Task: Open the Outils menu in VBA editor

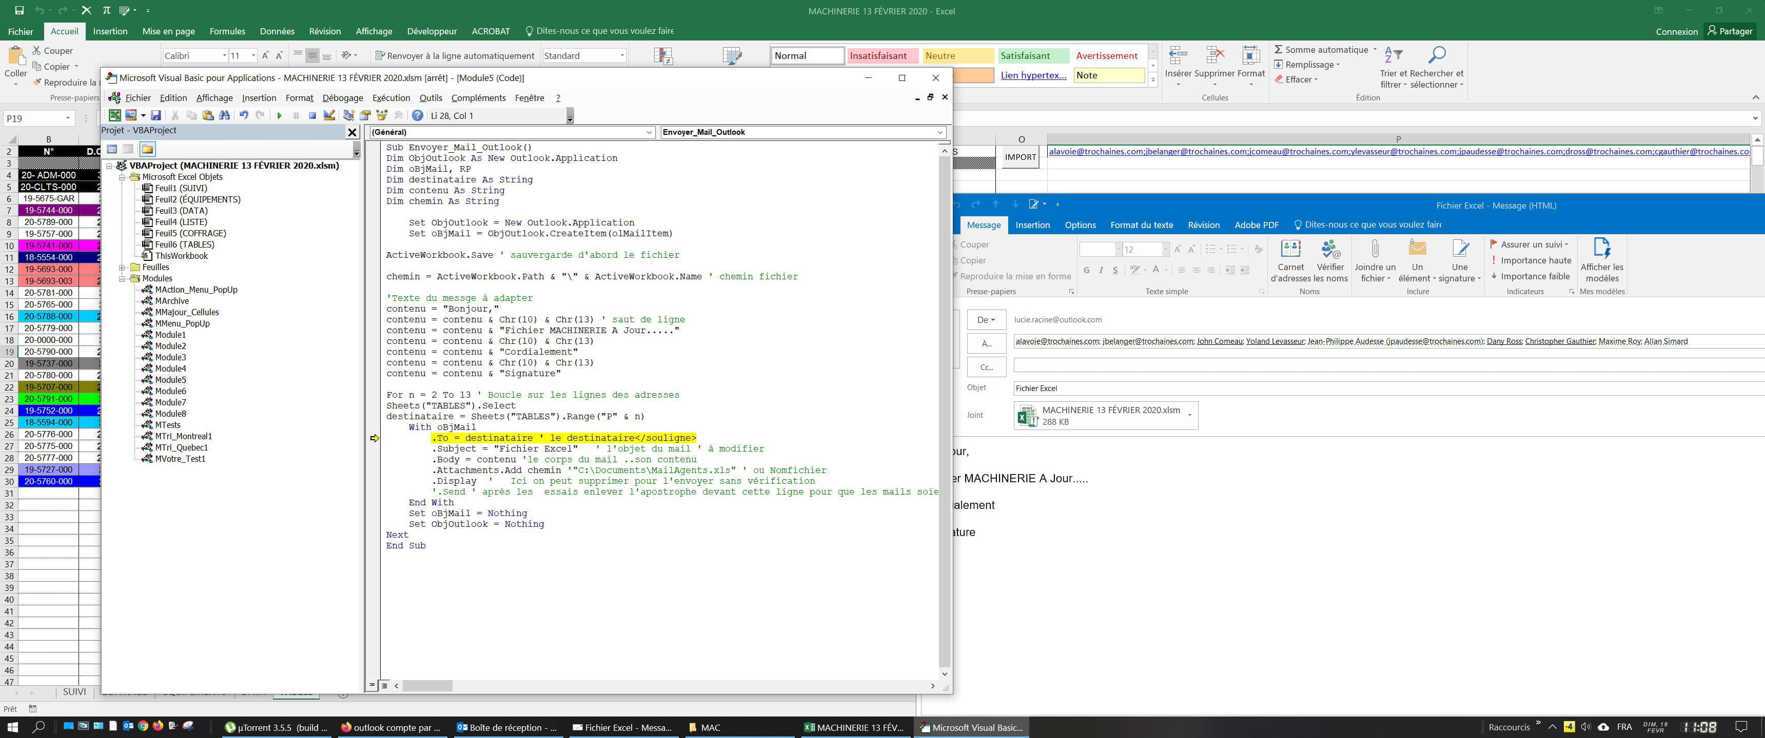Action: pos(430,98)
